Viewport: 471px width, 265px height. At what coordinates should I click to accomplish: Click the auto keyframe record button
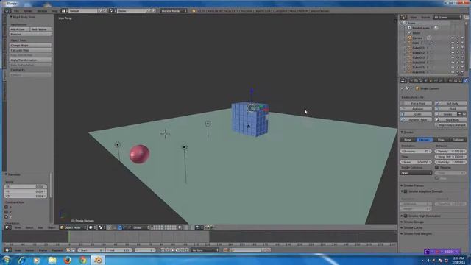[x=225, y=250]
